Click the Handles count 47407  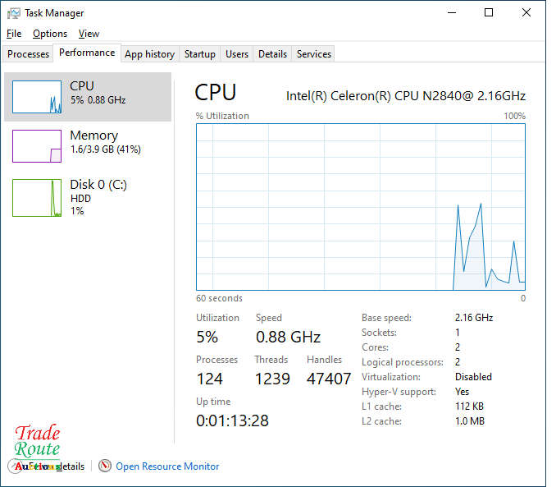[x=329, y=379]
